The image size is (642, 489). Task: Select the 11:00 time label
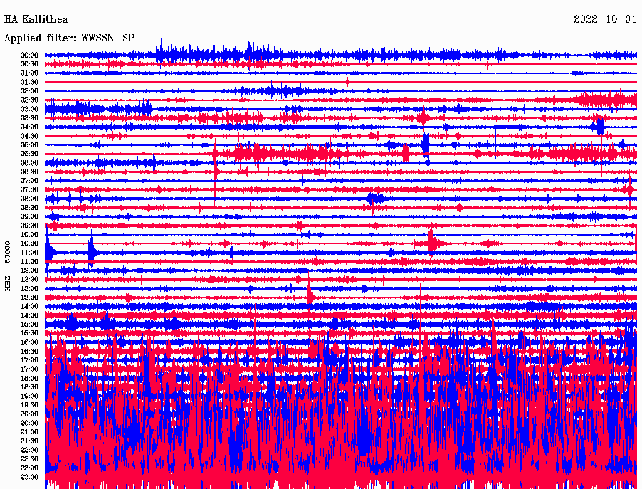pyautogui.click(x=29, y=253)
